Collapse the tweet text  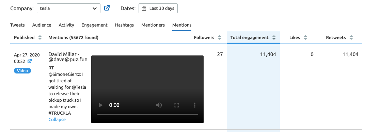(57, 120)
